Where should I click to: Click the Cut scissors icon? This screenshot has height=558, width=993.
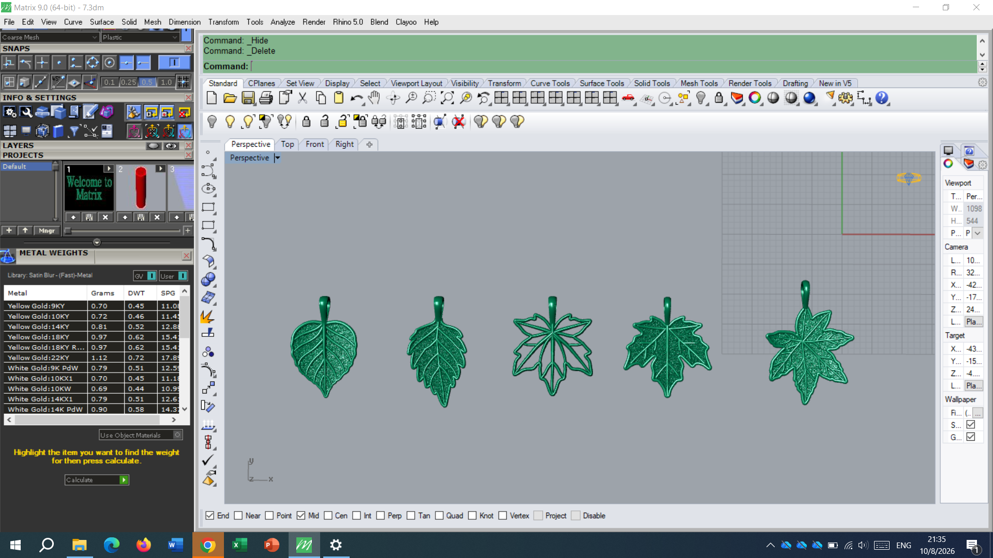tap(303, 98)
